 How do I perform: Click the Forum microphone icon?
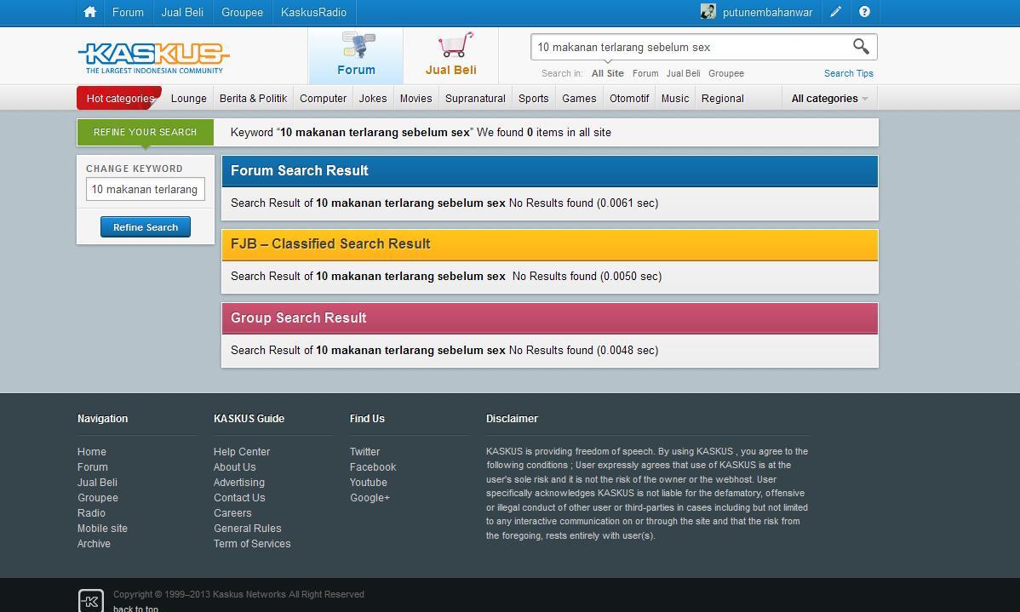[358, 45]
